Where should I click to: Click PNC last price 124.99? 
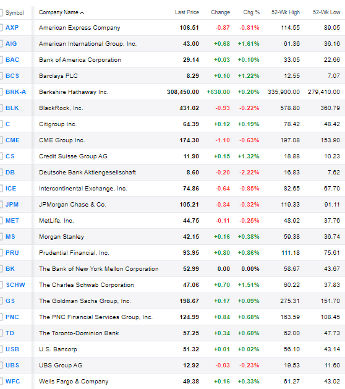point(189,317)
